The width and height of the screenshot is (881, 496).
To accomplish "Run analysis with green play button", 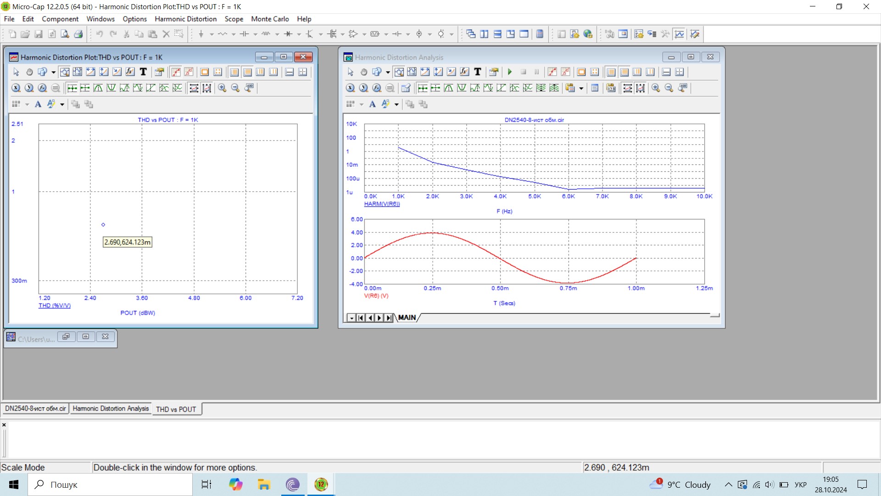I will pyautogui.click(x=510, y=72).
